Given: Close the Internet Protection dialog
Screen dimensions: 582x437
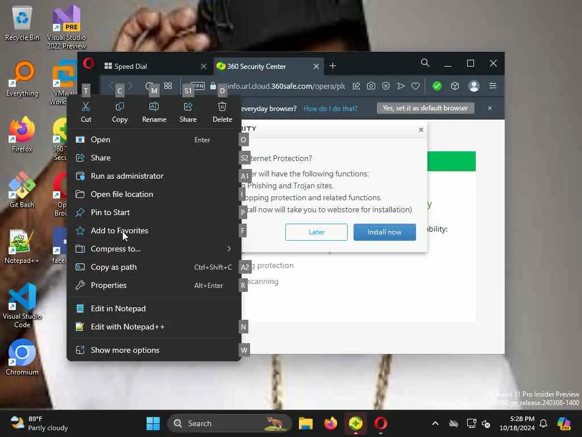Looking at the screenshot, I should (x=421, y=130).
